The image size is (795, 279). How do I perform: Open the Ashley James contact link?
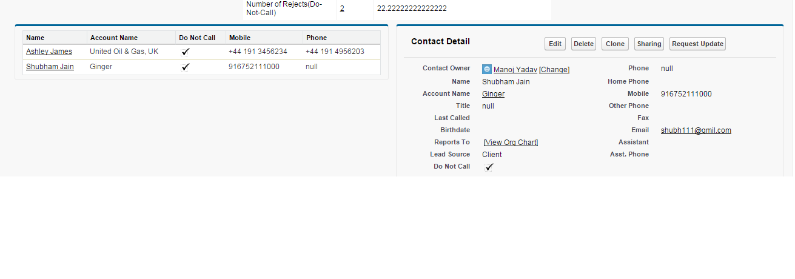tap(49, 52)
